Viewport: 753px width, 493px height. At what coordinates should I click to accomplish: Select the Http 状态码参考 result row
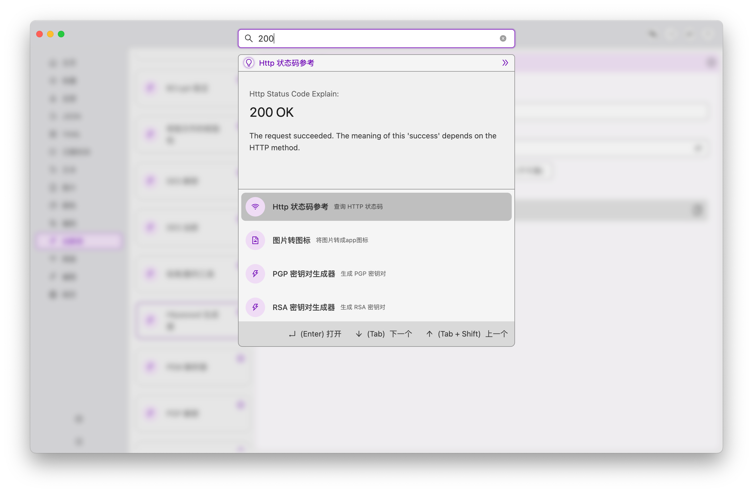click(376, 206)
